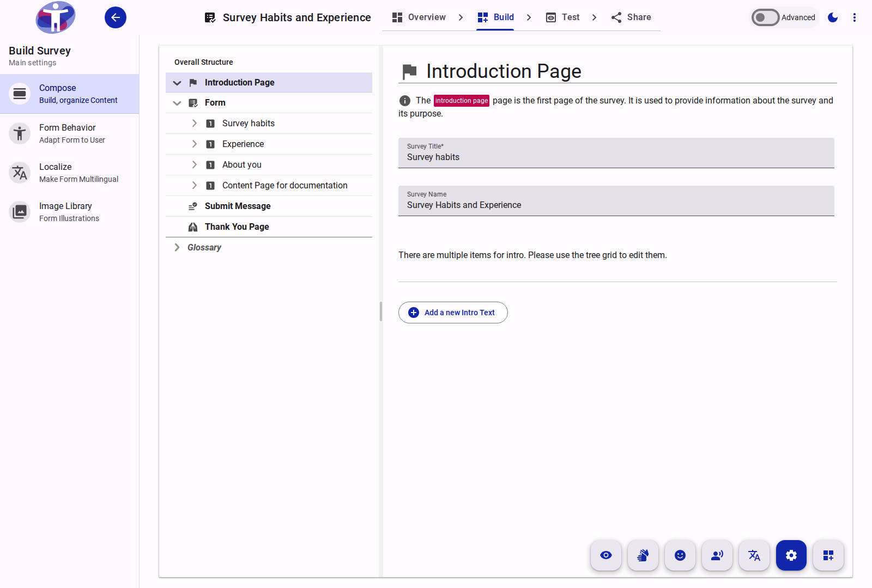Collapse the Introduction Page tree node
872x588 pixels.
tap(177, 83)
